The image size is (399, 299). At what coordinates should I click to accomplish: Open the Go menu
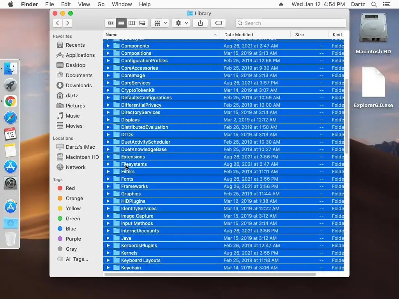click(x=101, y=4)
